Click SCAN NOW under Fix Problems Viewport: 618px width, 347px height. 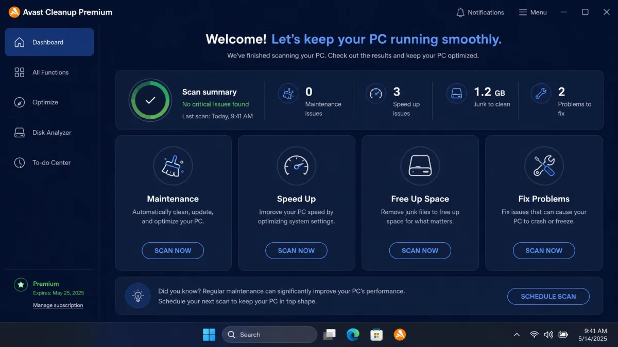coord(544,250)
